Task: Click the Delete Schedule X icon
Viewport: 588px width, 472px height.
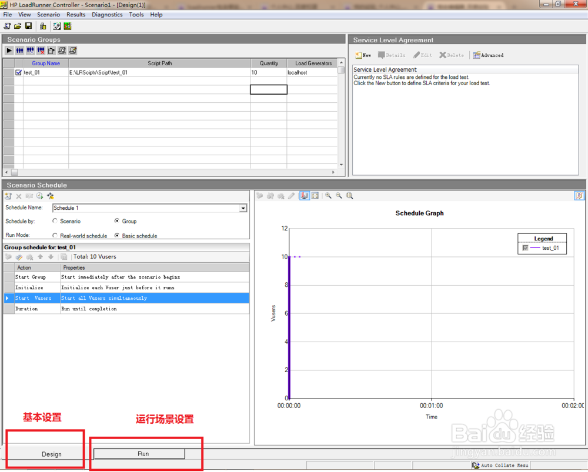Action: coord(19,196)
